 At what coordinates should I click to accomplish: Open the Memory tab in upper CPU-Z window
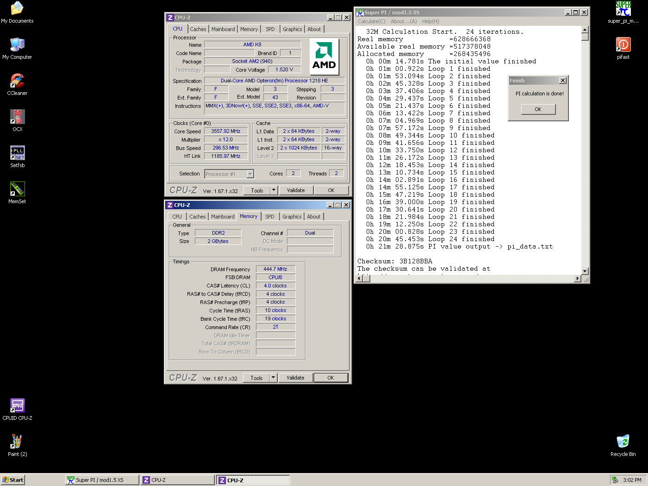(249, 29)
